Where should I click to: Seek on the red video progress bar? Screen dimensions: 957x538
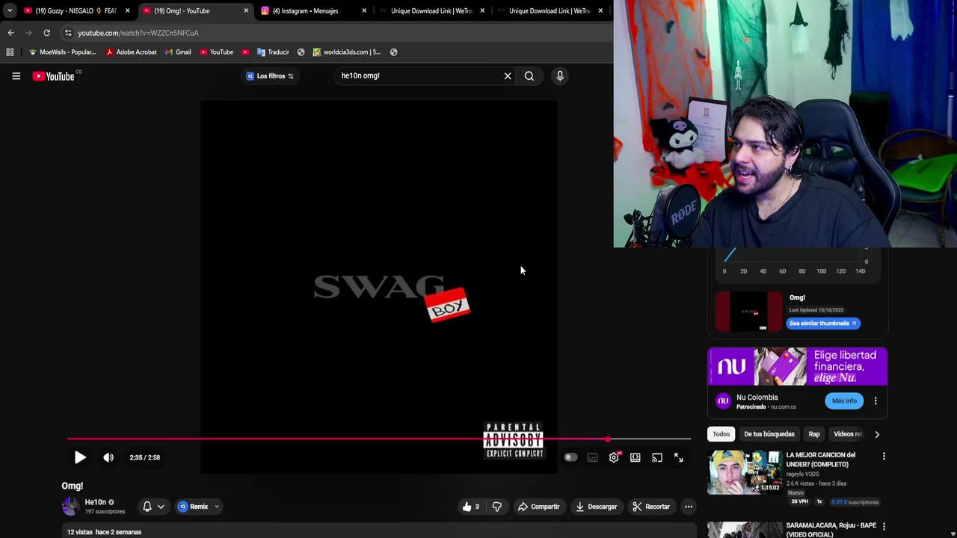point(379,439)
